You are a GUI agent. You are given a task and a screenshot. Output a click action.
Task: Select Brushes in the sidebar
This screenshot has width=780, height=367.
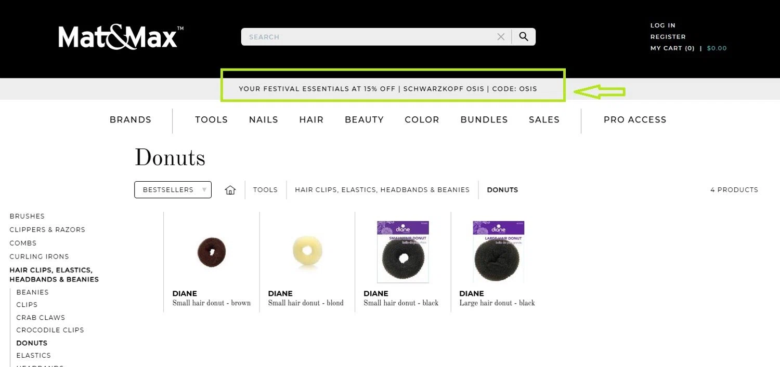[27, 216]
